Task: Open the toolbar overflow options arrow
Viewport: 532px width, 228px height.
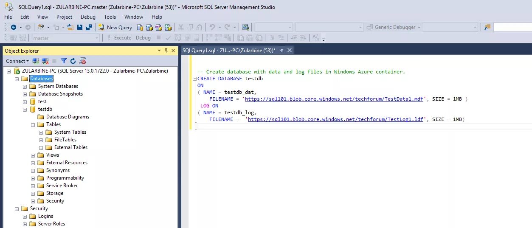Action: click(x=324, y=39)
